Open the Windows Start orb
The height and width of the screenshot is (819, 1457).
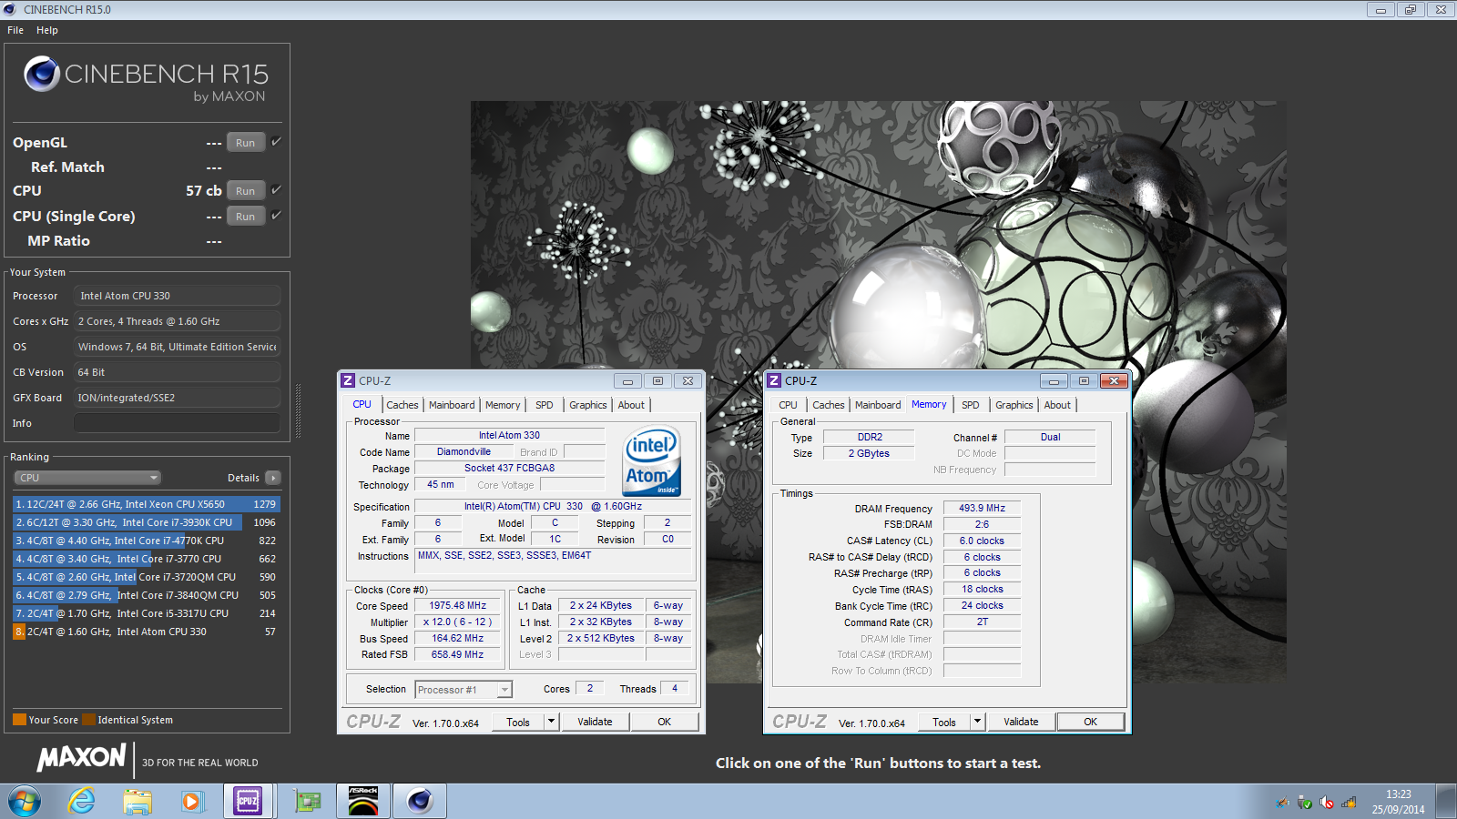point(25,802)
